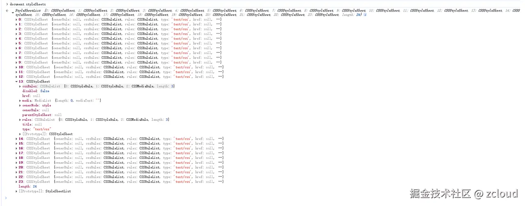Select the type "text/css" property line
This screenshot has height=206, width=525.
click(37, 129)
